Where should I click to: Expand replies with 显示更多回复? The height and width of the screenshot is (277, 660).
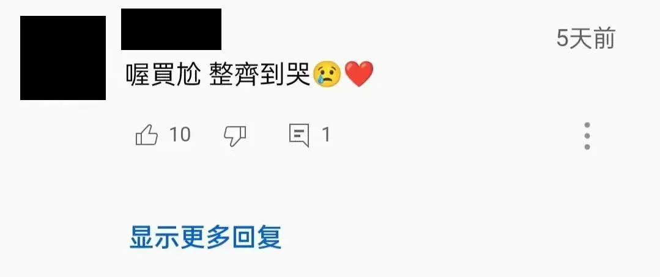[x=206, y=237]
